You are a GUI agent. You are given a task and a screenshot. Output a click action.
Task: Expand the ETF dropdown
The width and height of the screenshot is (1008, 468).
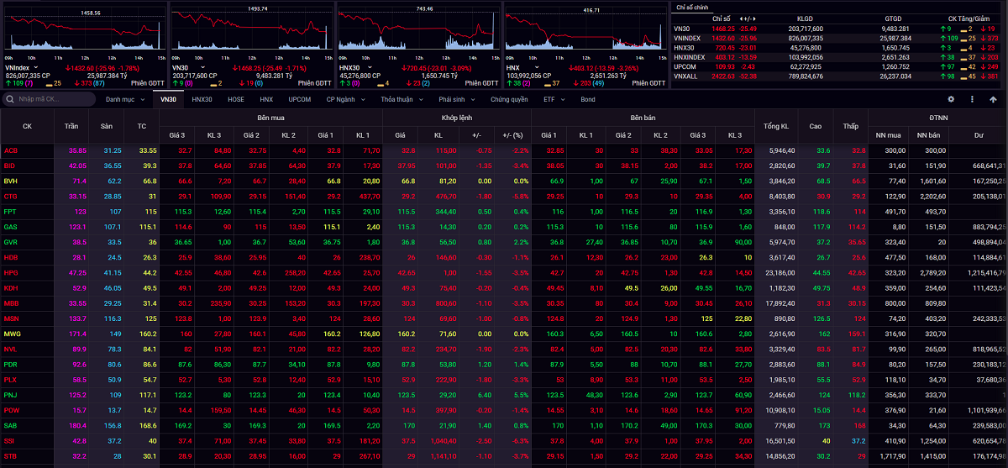click(553, 99)
